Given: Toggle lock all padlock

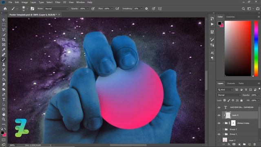Looking at the screenshot, I should 241,100.
